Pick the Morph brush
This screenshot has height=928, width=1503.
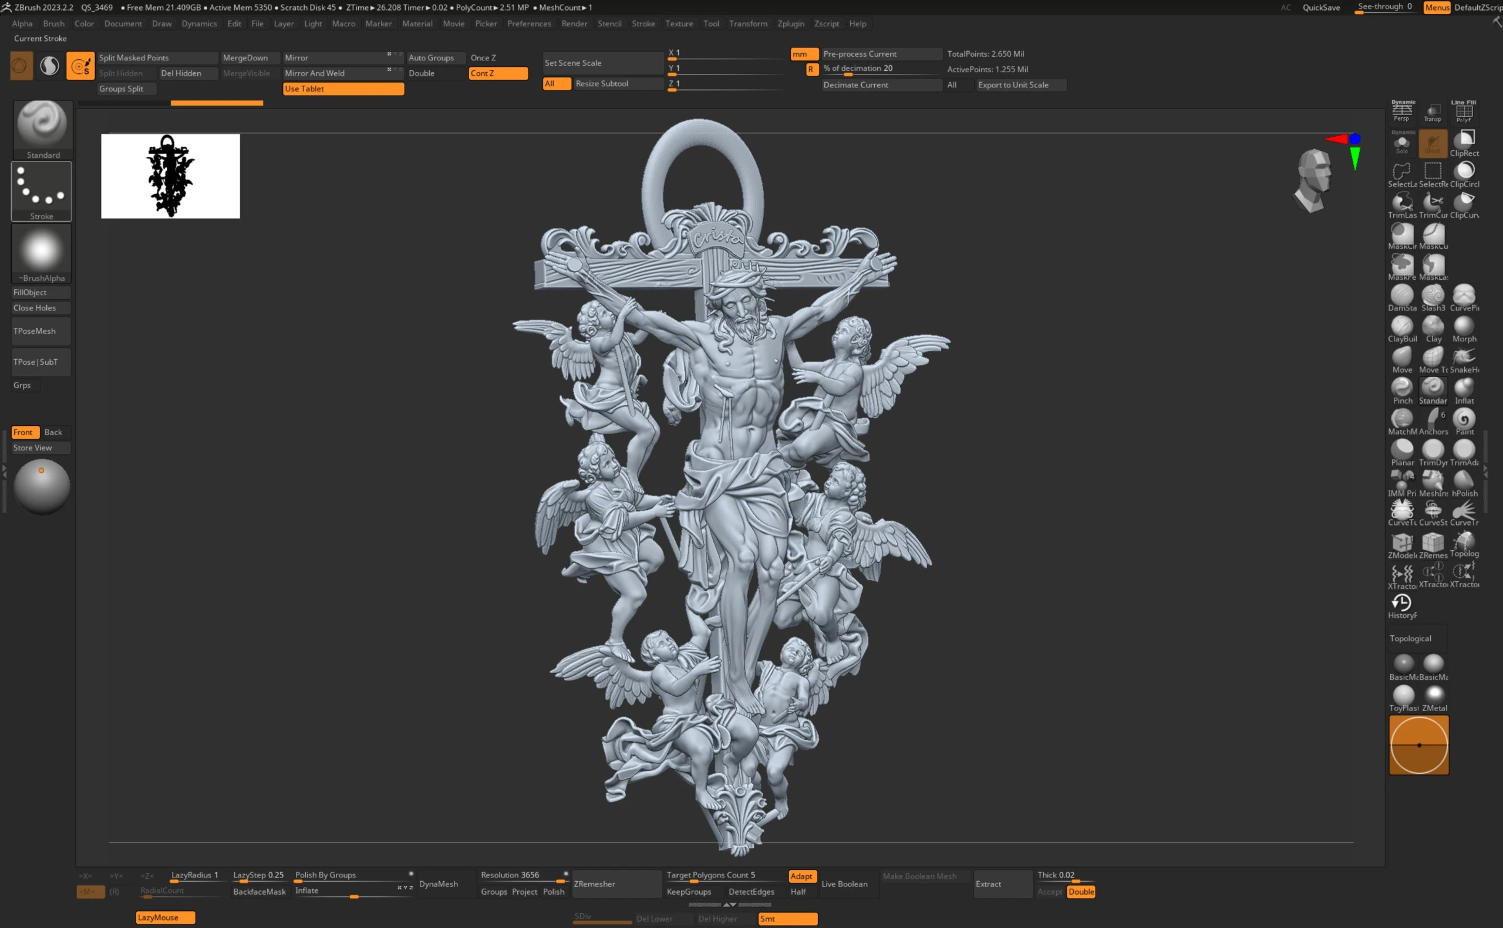pos(1464,329)
